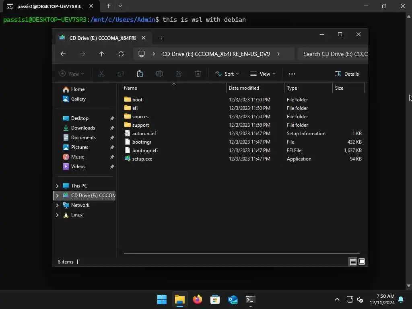Viewport: 412px width, 309px height.
Task: Click the Copy icon in toolbar
Action: pyautogui.click(x=121, y=74)
